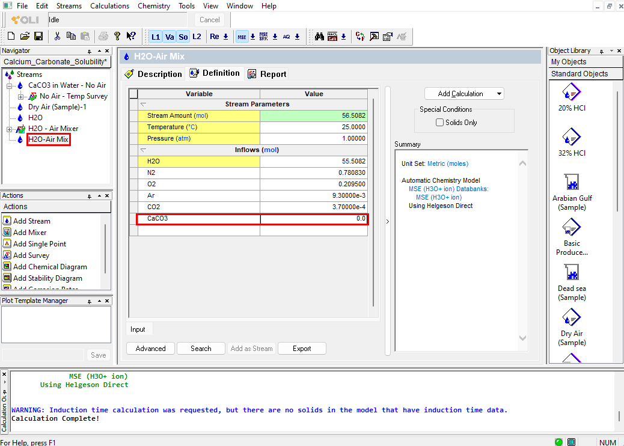Viewport: 624px width, 446px height.
Task: Click the Copy toolbar icon
Action: 71,37
